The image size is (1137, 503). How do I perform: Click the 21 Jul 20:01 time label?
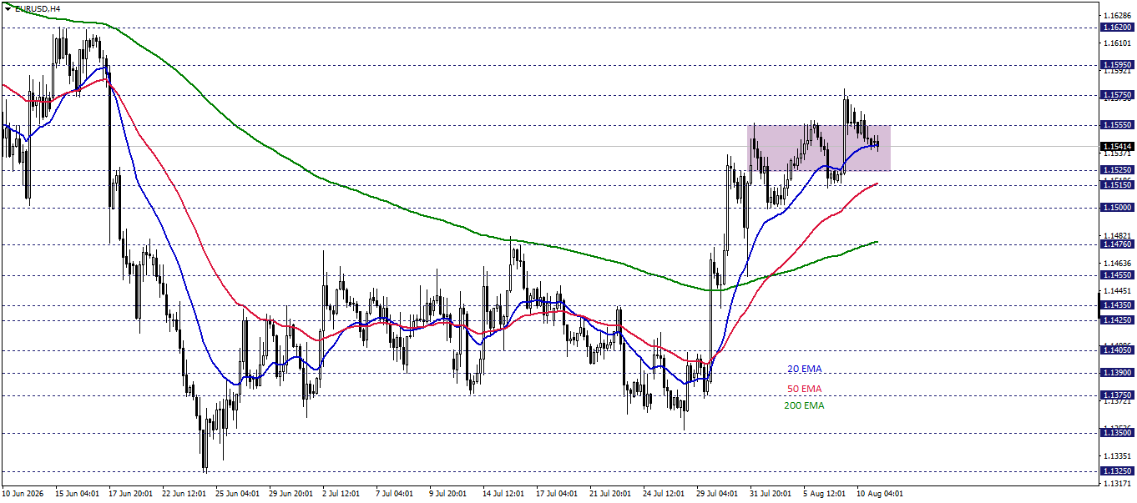tap(611, 494)
